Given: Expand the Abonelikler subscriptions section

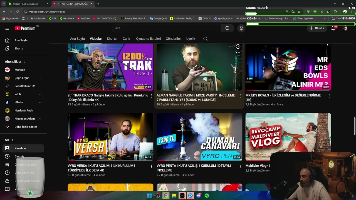Looking at the screenshot, I should click(x=15, y=62).
